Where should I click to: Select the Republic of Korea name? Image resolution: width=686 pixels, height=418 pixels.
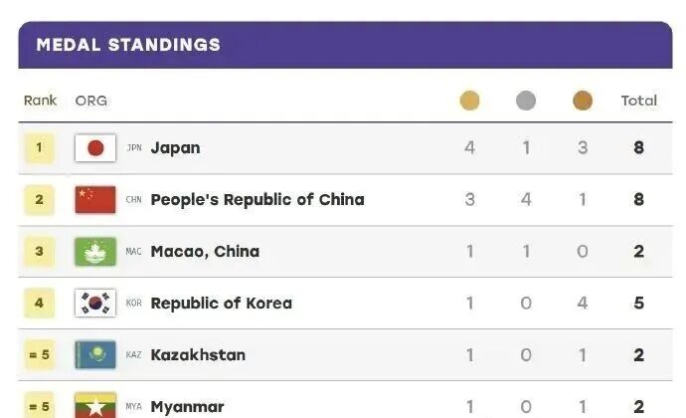pyautogui.click(x=222, y=304)
